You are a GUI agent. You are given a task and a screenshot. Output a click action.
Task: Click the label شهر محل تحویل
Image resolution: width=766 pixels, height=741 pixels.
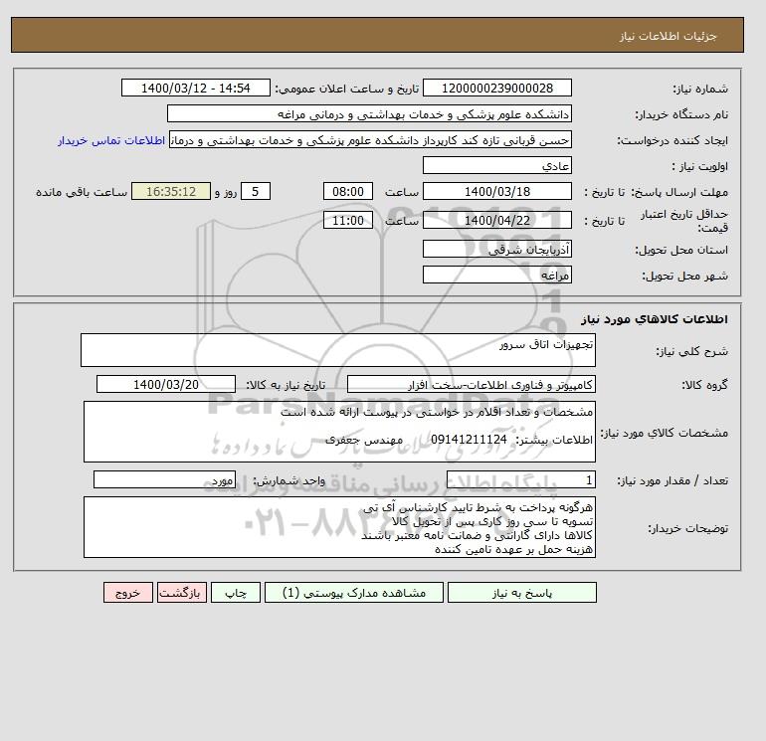(x=684, y=276)
